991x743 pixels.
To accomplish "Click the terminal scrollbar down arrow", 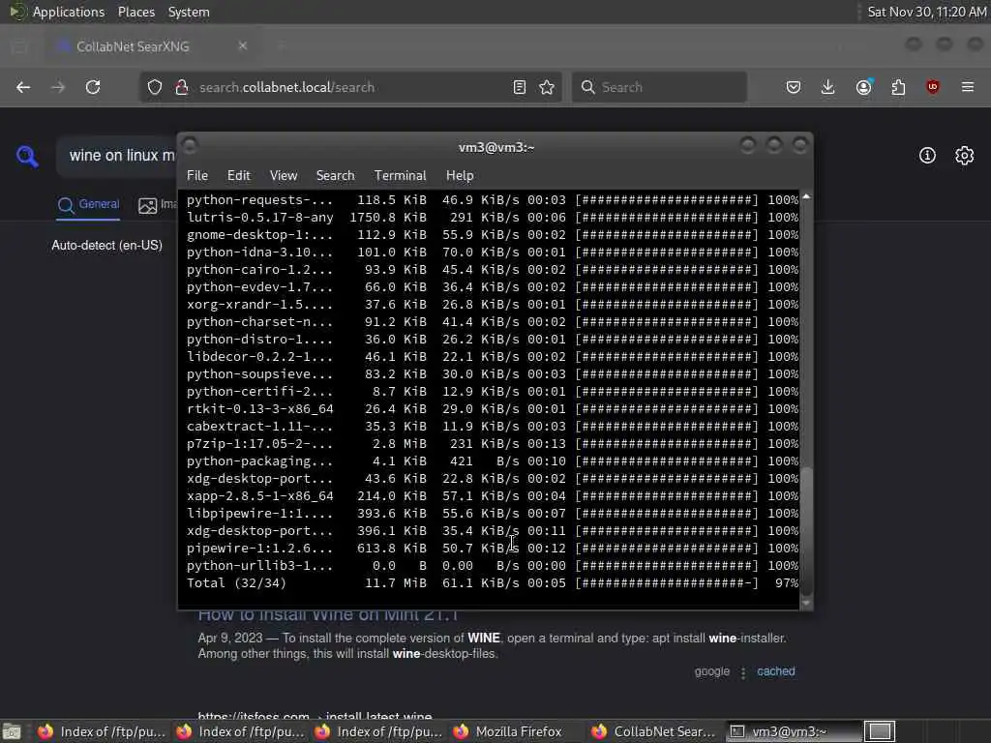I will (x=806, y=603).
